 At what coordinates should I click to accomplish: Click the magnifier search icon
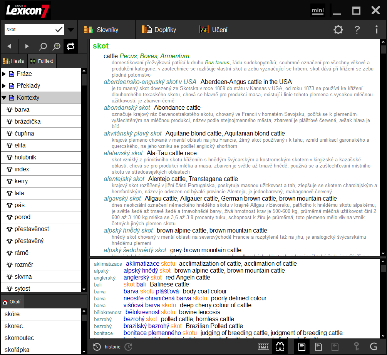pos(43,46)
